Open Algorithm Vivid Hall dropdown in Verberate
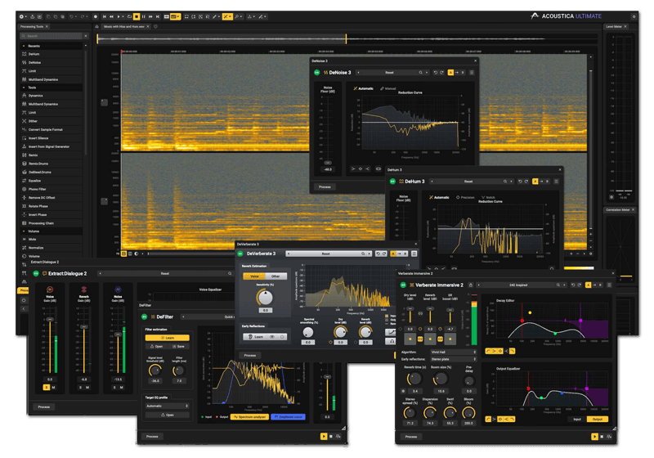 tap(454, 352)
